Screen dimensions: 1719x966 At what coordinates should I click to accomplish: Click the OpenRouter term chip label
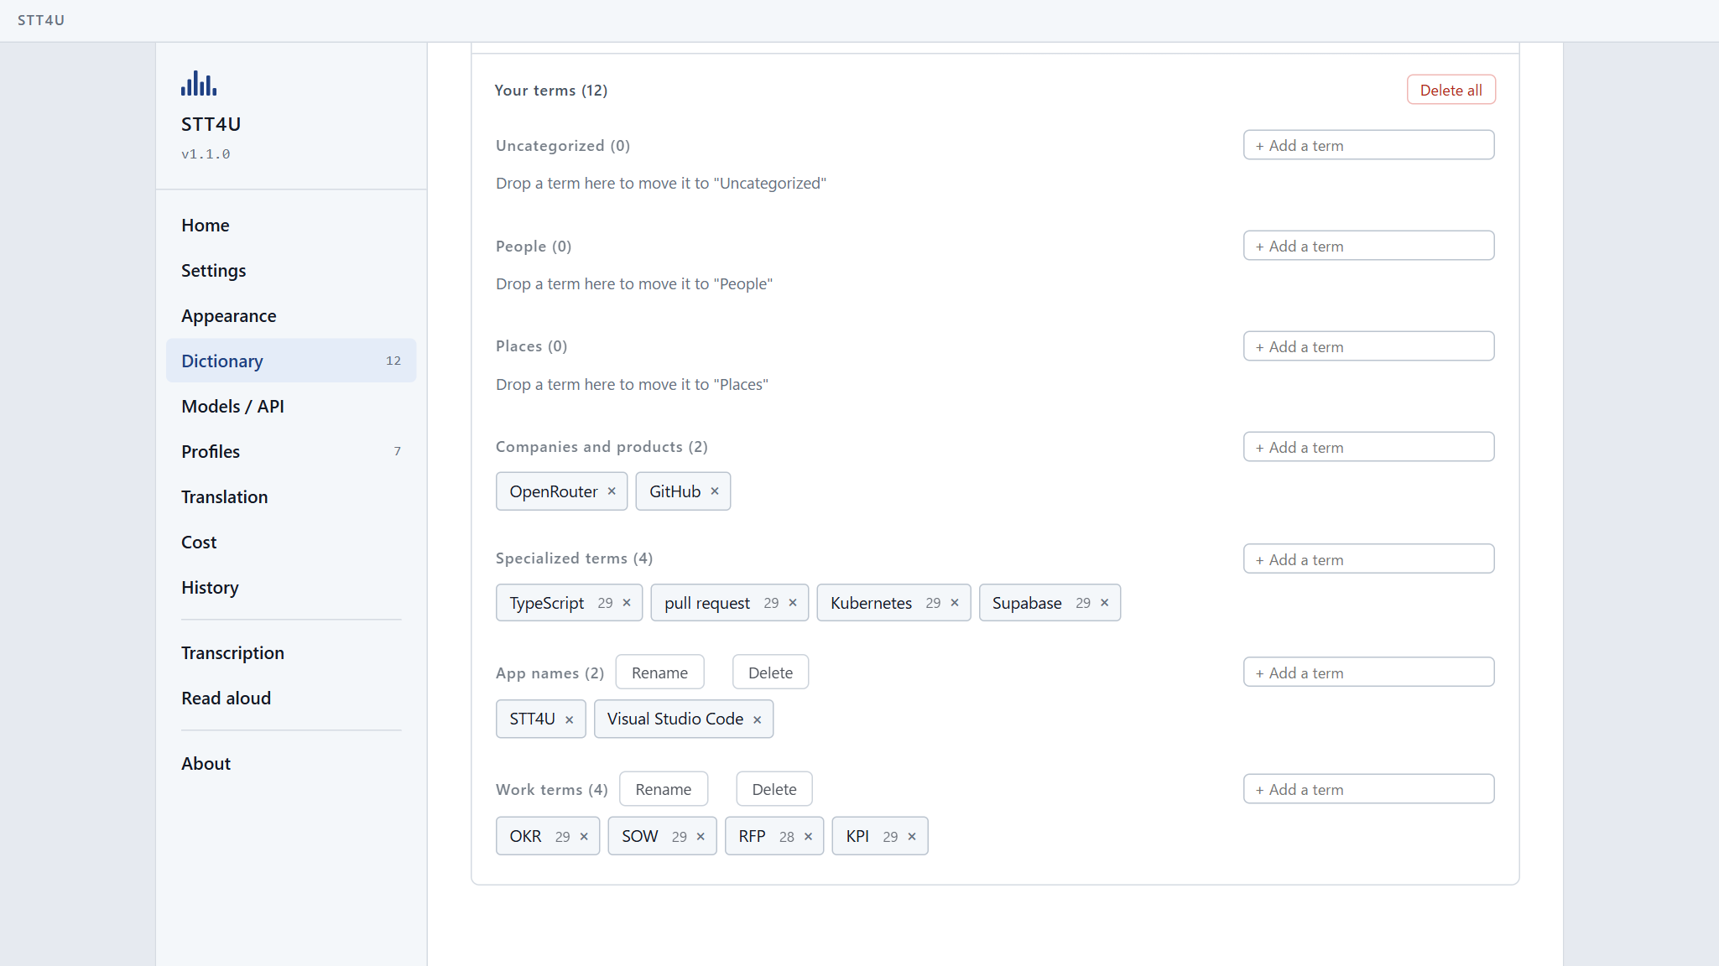(554, 491)
